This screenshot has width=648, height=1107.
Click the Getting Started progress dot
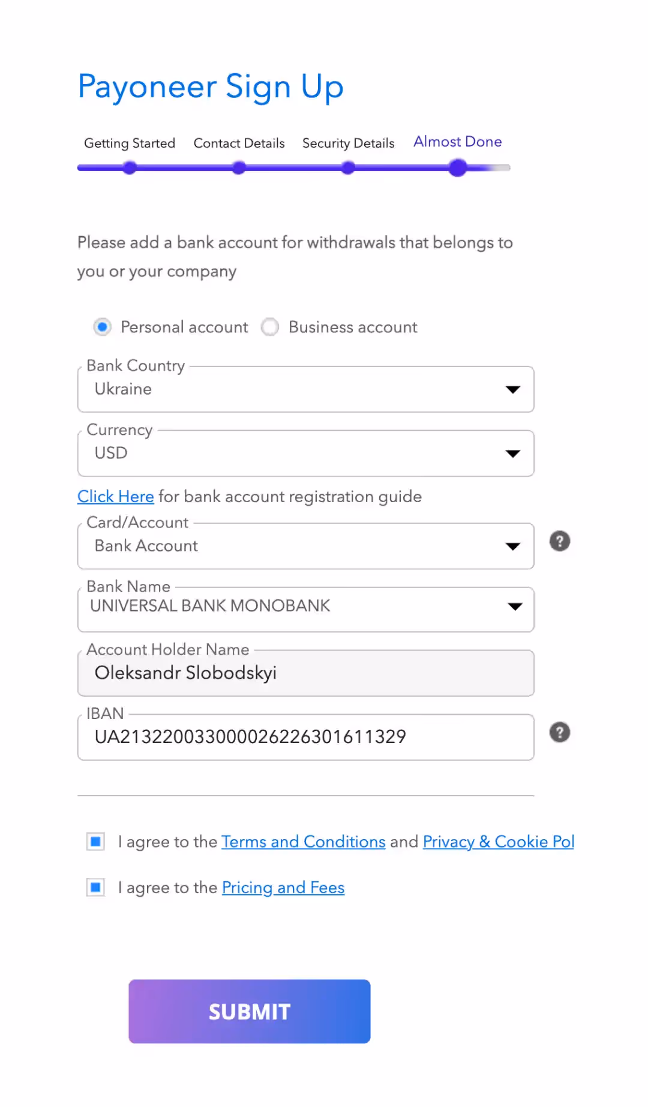(129, 168)
